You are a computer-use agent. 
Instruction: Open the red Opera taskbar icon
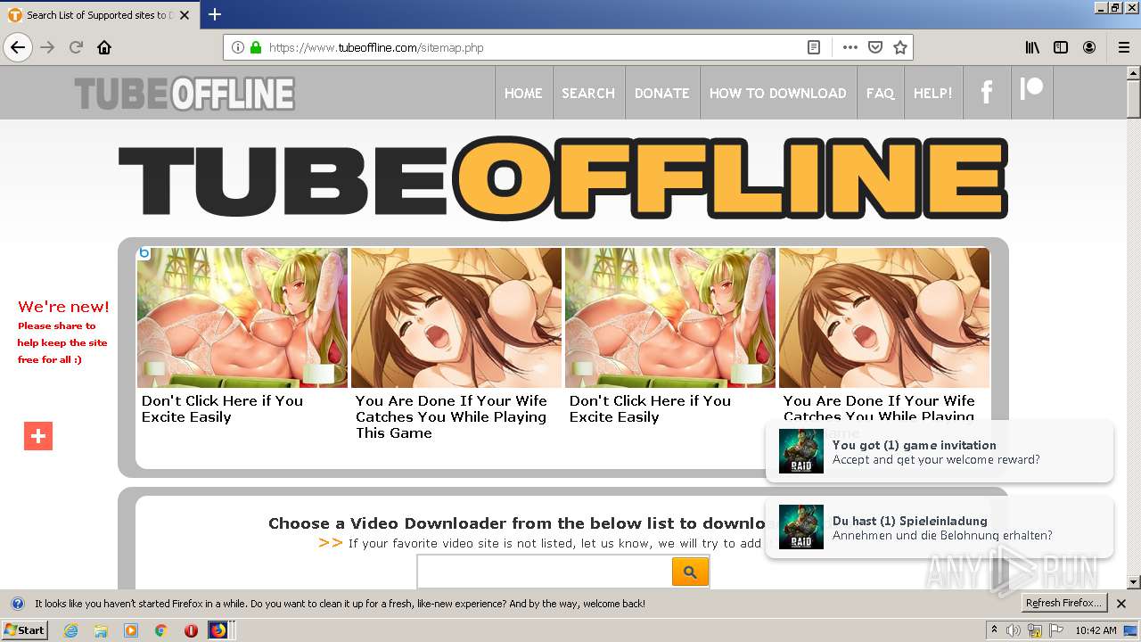(x=191, y=630)
